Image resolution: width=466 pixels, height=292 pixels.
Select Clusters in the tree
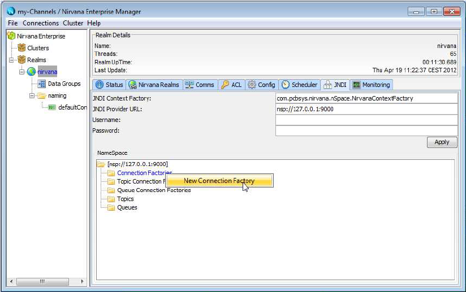pos(38,48)
